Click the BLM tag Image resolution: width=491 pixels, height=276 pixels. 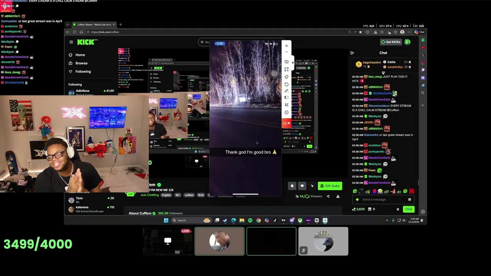pos(201,195)
